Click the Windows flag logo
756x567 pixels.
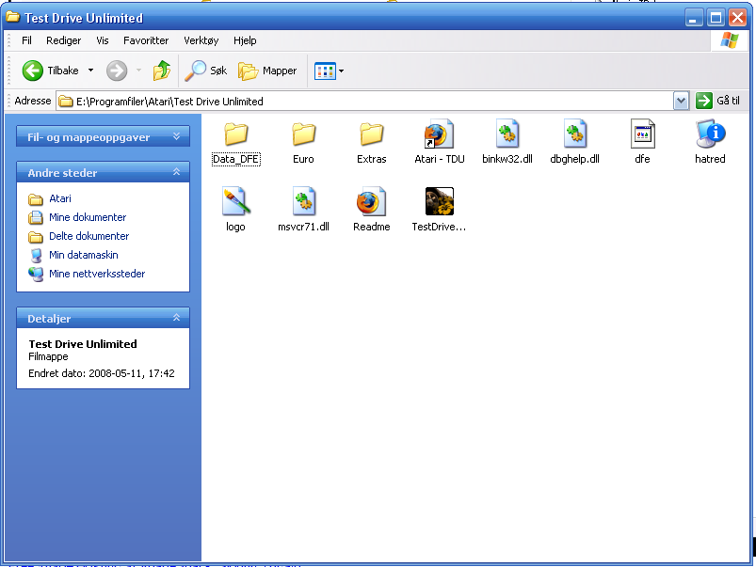tap(729, 41)
